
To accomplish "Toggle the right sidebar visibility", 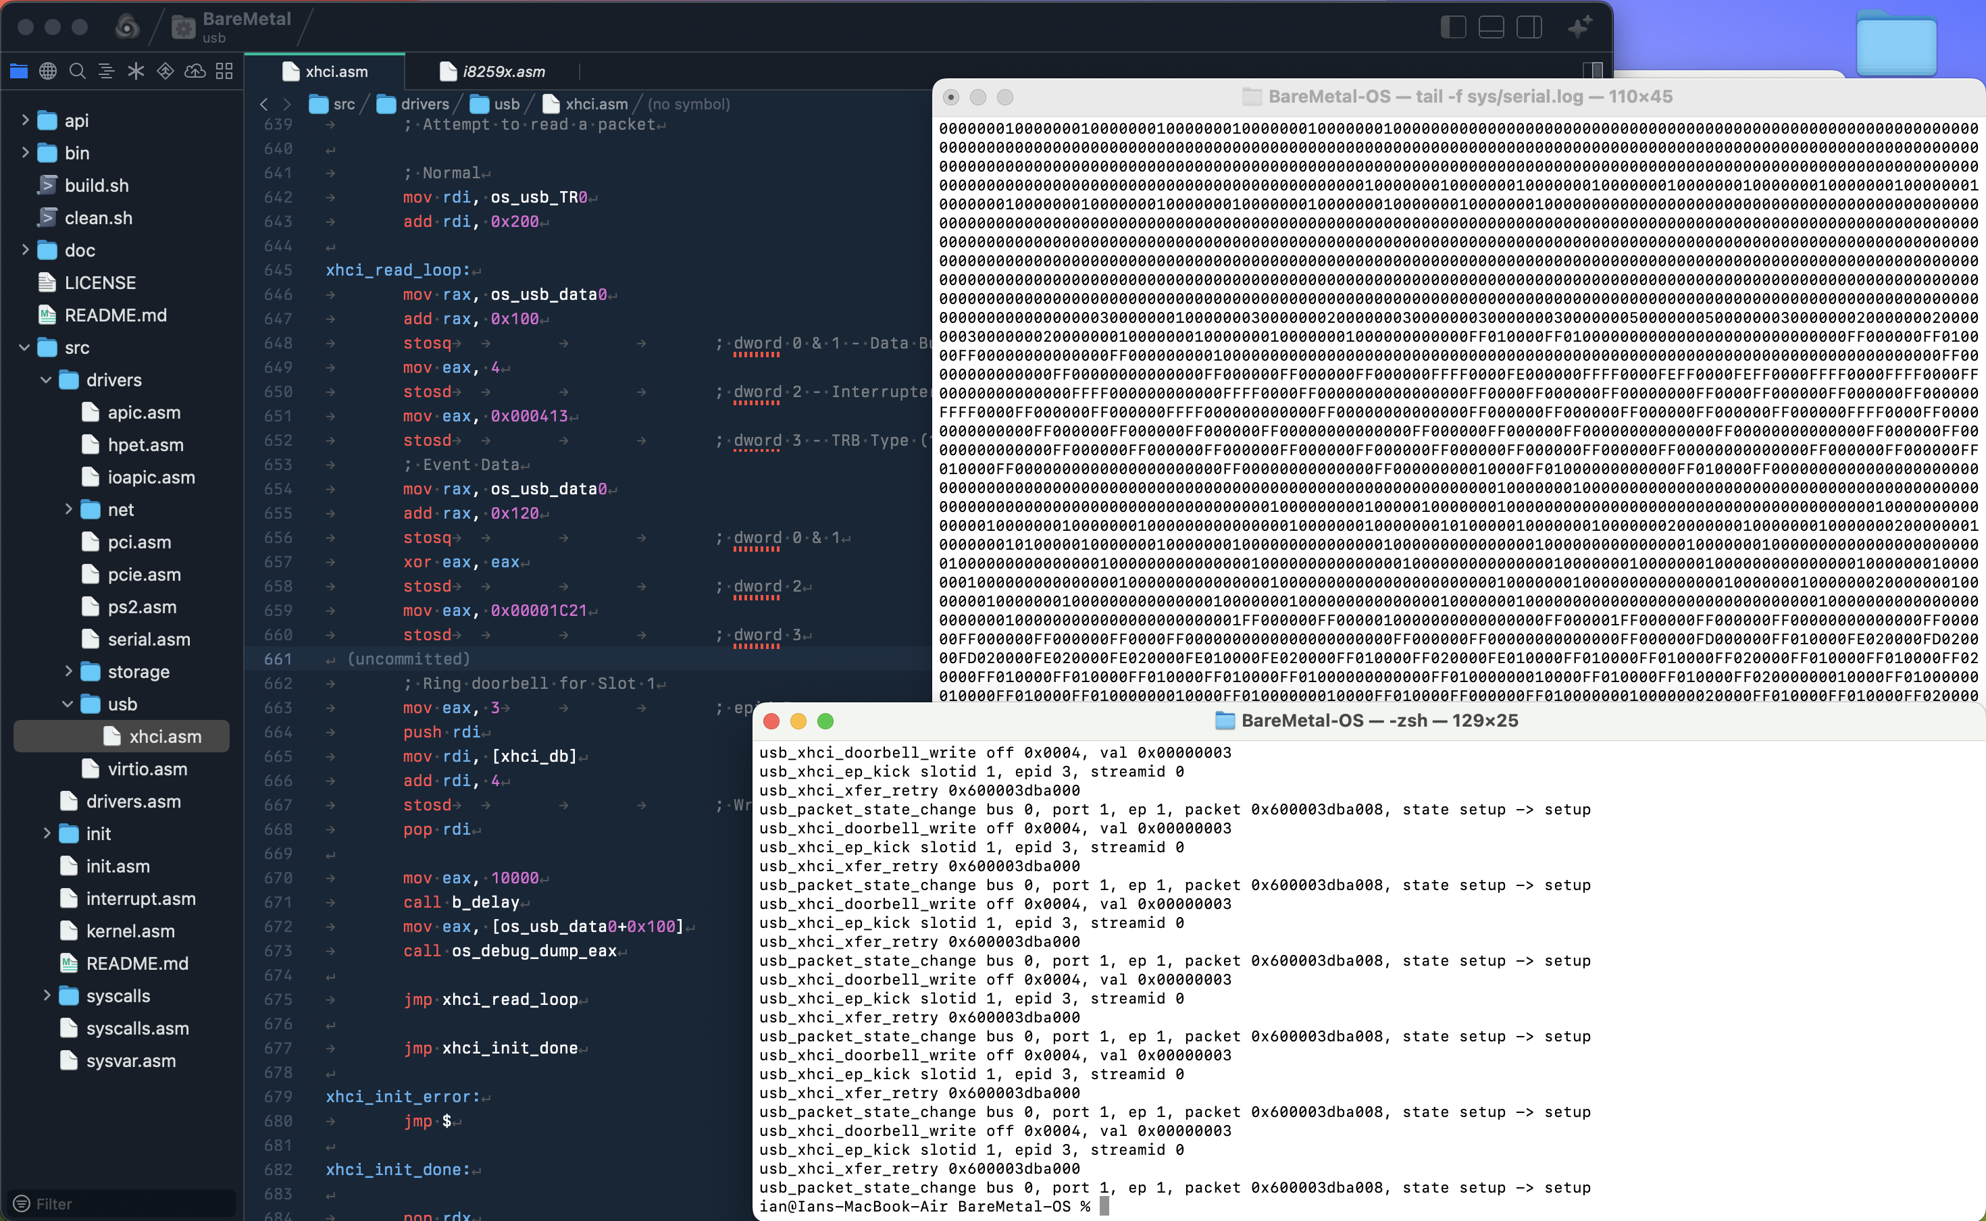I will [x=1529, y=26].
